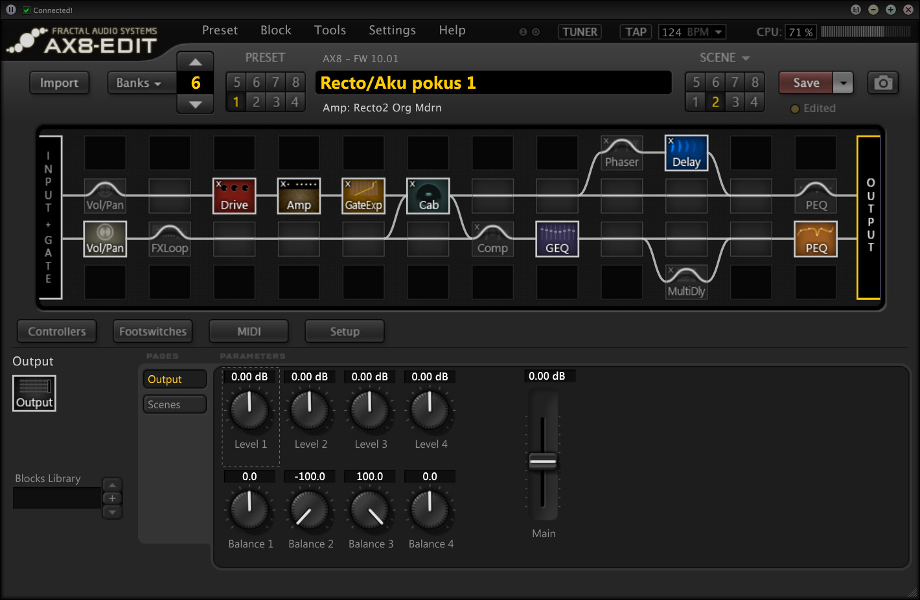Switch to scene 3
The width and height of the screenshot is (920, 600).
point(735,102)
